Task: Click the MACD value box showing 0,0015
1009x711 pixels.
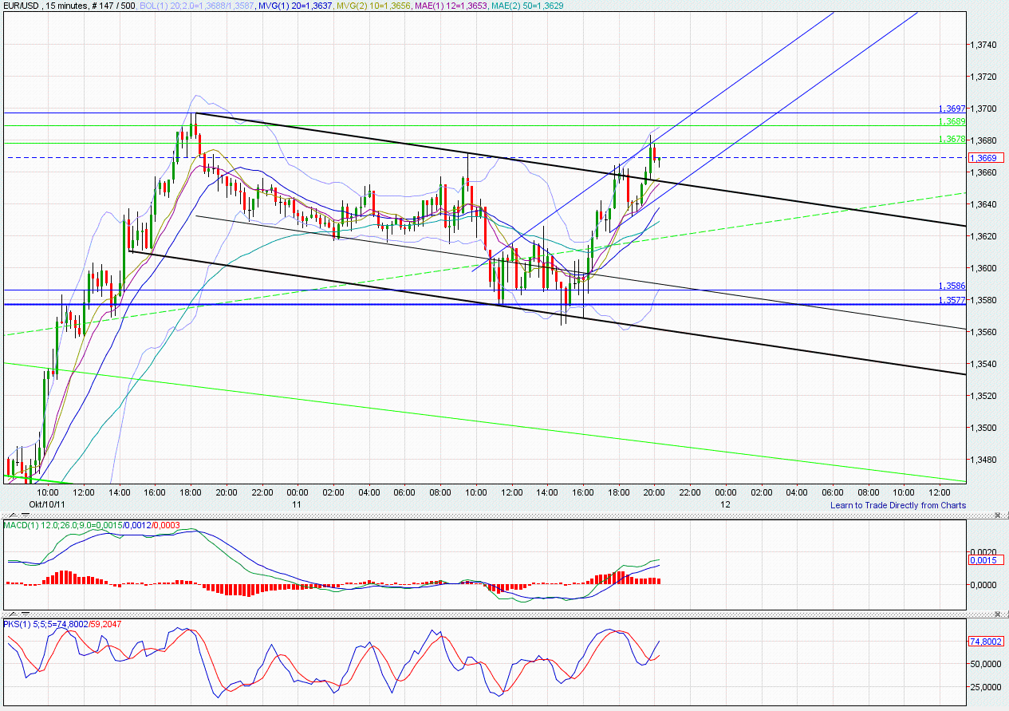Action: click(x=984, y=561)
